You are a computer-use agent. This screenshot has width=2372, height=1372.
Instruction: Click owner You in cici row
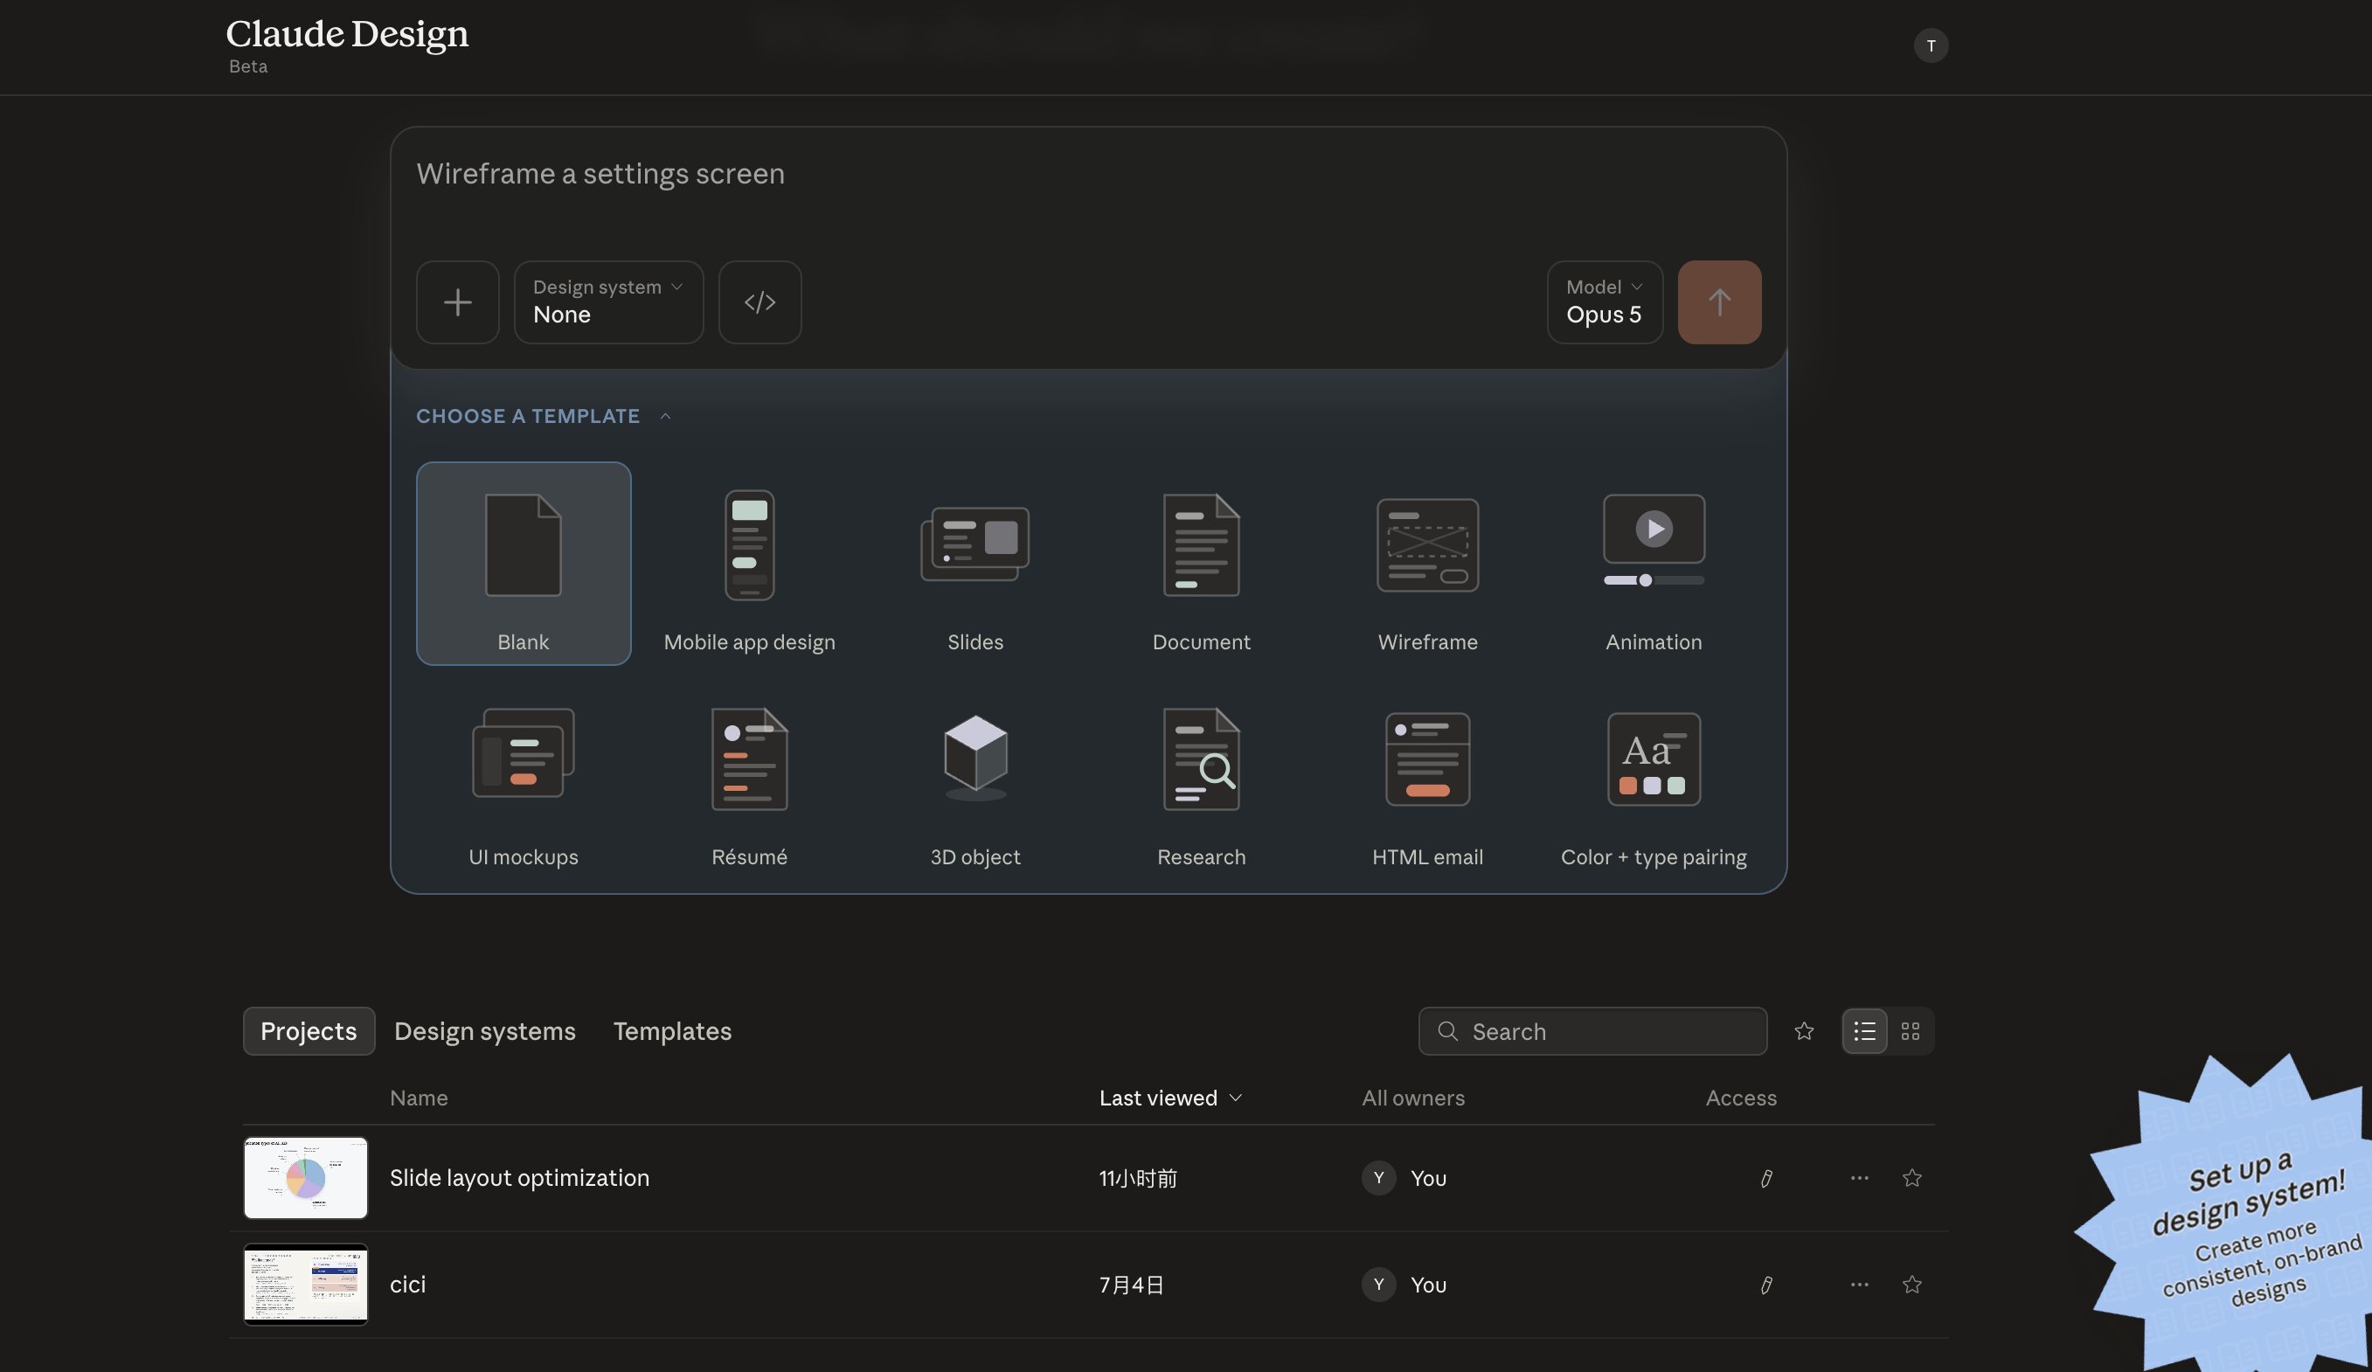[x=1404, y=1285]
